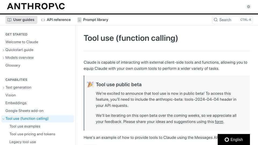Image resolution: width=258 pixels, height=145 pixels.
Task: Click the CAPABILITIES section heading
Action: (x=16, y=80)
